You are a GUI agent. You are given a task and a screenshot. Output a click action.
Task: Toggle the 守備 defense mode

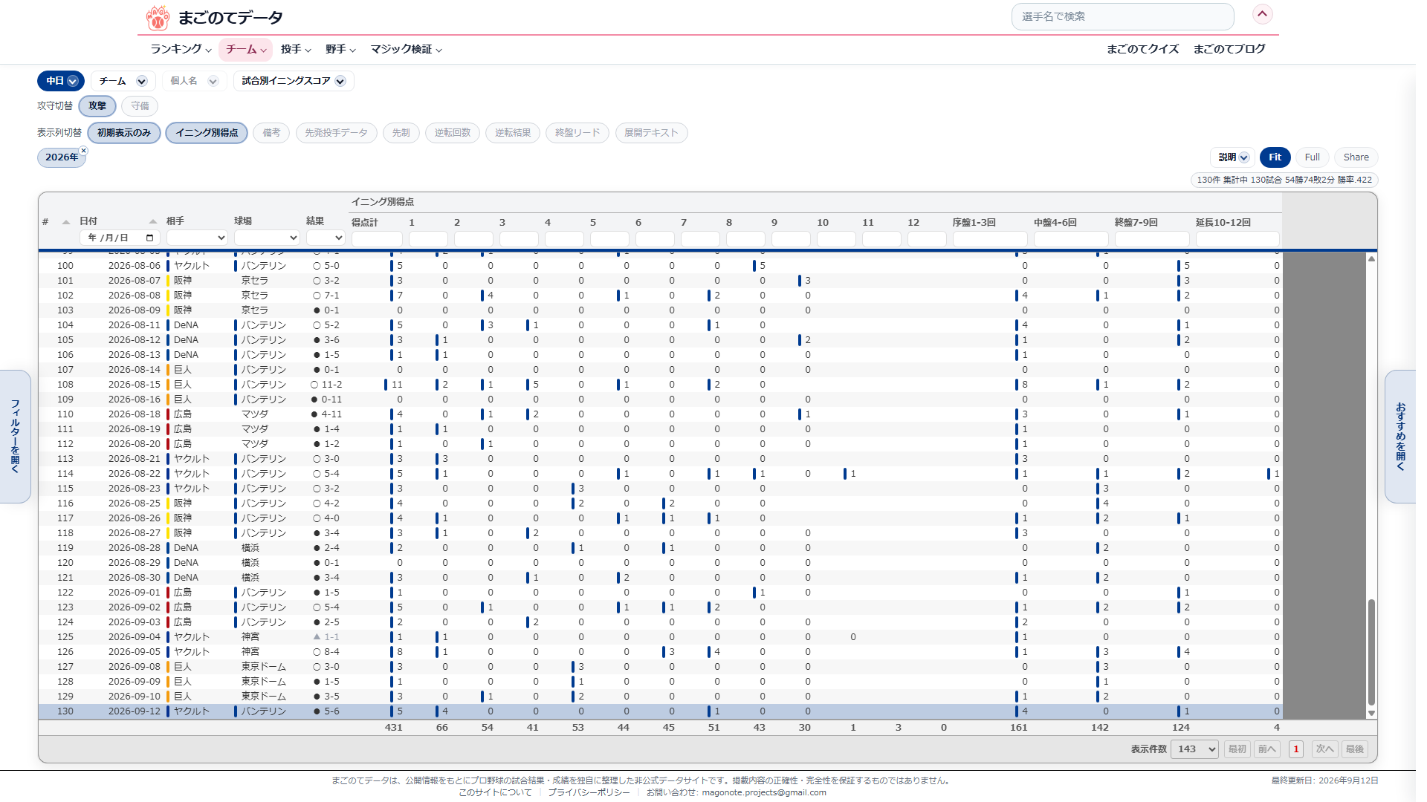pos(140,106)
